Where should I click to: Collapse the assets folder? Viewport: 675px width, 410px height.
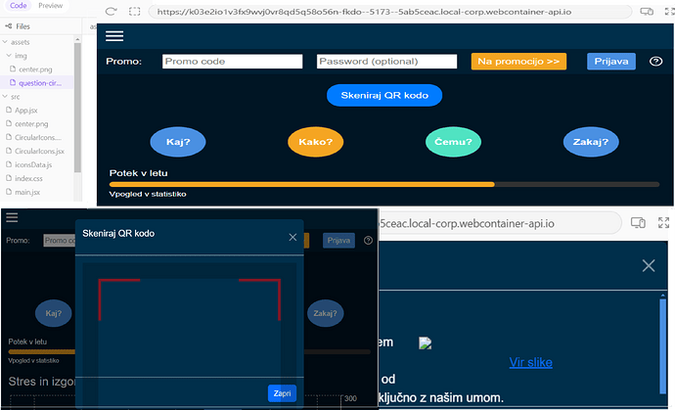(5, 42)
